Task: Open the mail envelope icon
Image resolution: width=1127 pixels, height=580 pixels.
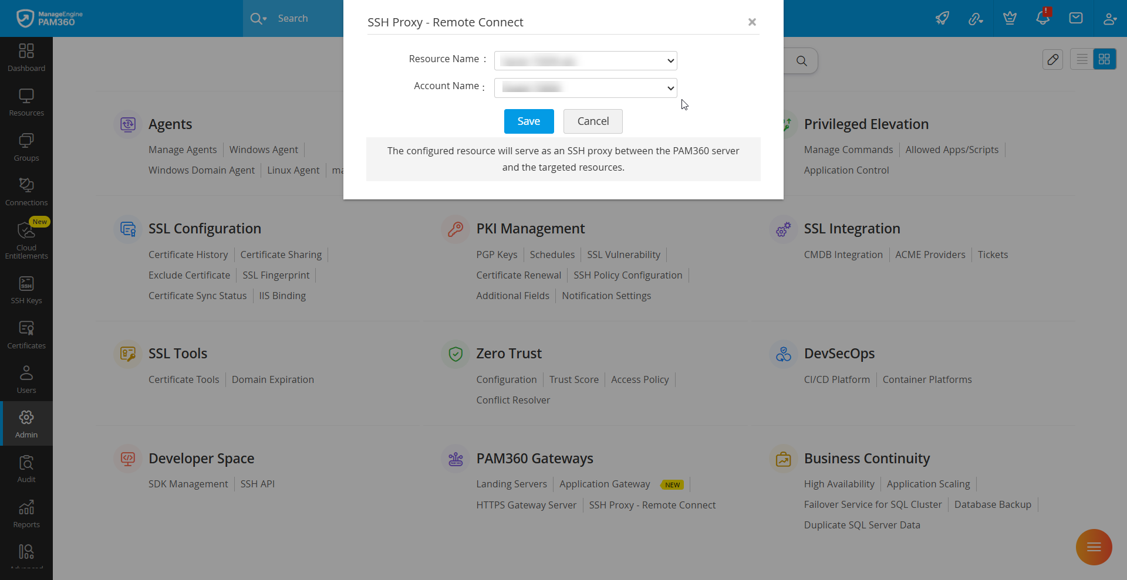Action: [1076, 18]
